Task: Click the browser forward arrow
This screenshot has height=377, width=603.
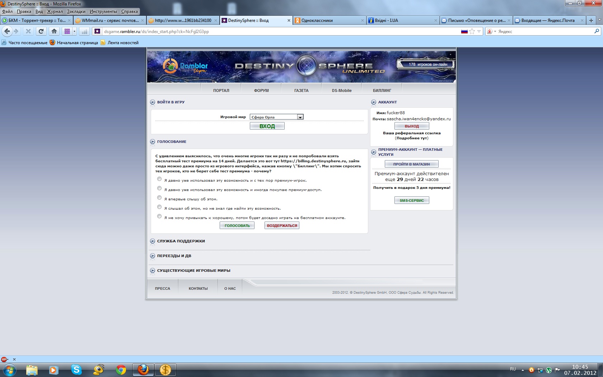Action: [x=16, y=31]
